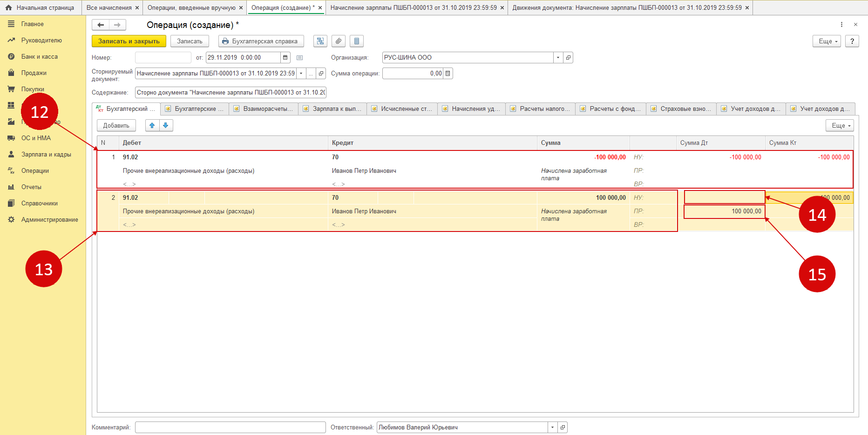Screen dimensions: 868x435
Task: Click Записать и закрыть button
Action: 129,41
